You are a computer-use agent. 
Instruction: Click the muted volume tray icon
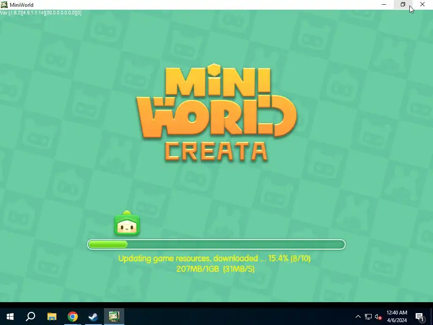[378, 317]
